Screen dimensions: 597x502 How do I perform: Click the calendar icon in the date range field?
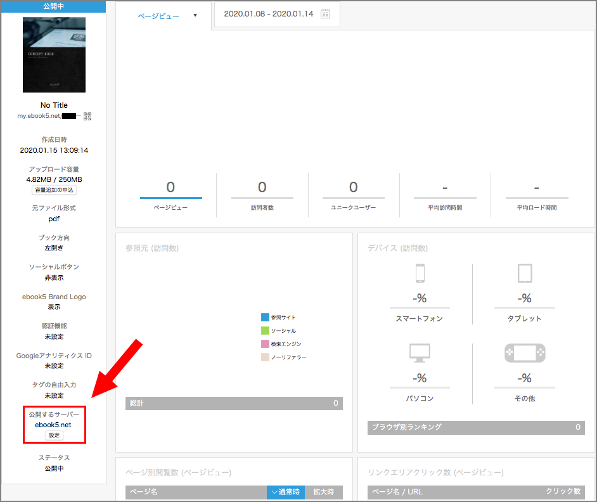pyautogui.click(x=325, y=14)
